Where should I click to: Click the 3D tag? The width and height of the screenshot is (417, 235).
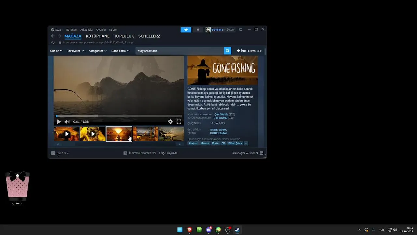pyautogui.click(x=223, y=143)
